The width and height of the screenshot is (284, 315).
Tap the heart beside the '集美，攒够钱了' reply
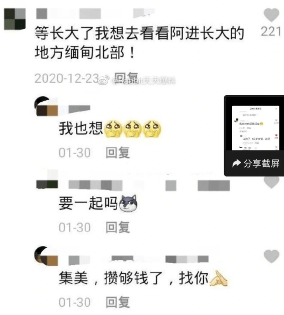click(271, 256)
